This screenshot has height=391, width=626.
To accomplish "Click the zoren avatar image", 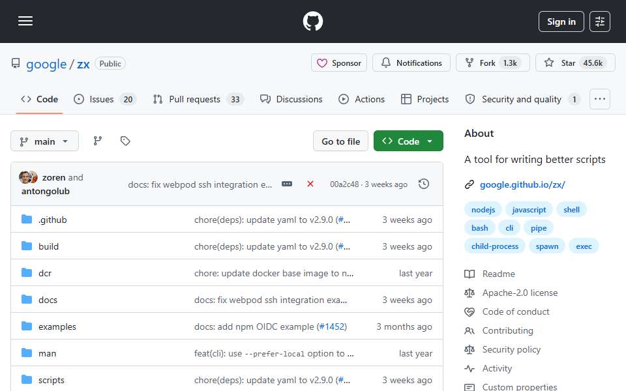I will 25,177.
